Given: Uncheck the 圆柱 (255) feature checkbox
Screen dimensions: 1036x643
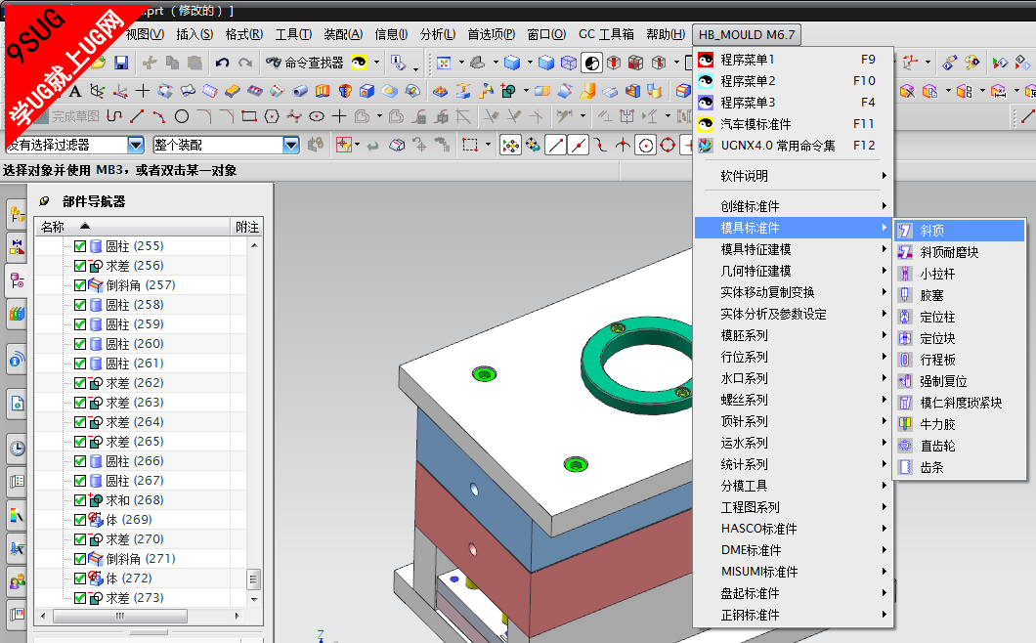Looking at the screenshot, I should coord(80,246).
